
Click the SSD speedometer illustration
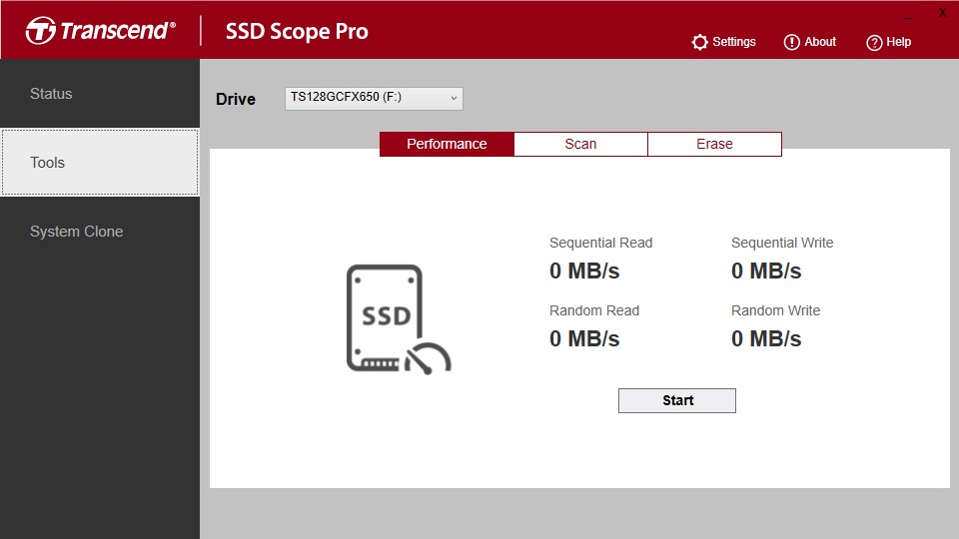pos(399,319)
